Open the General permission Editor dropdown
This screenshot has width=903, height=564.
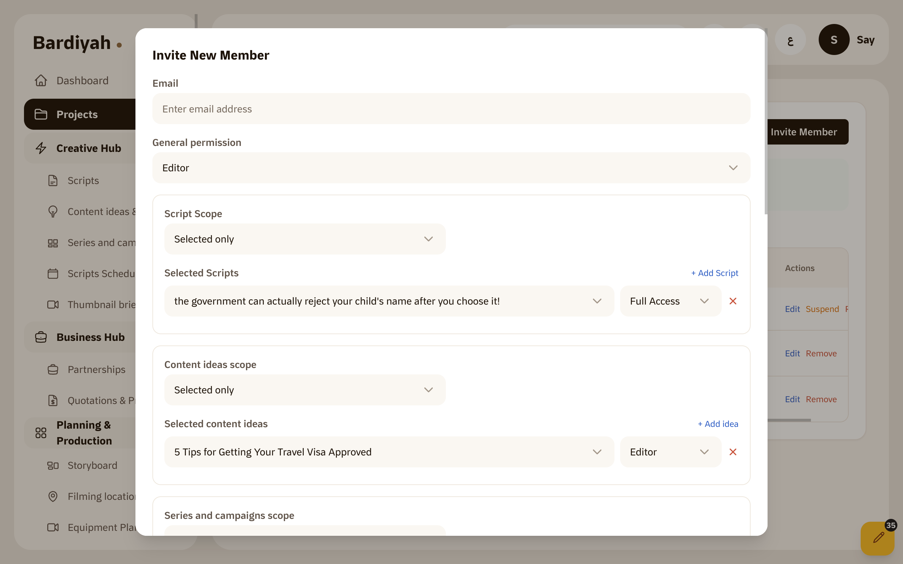tap(451, 168)
